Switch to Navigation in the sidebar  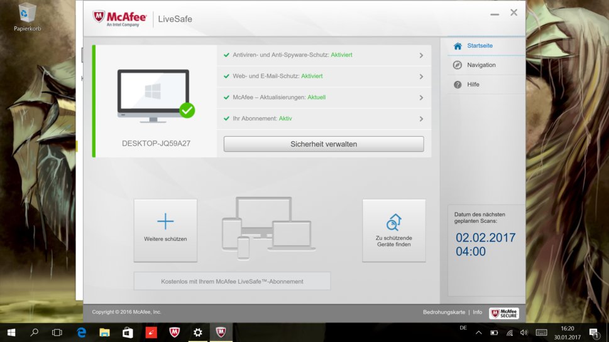tap(481, 65)
